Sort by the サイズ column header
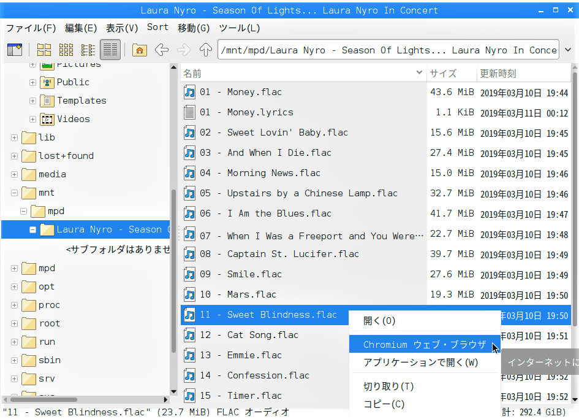Viewport: 579px width, 419px height. pyautogui.click(x=452, y=73)
